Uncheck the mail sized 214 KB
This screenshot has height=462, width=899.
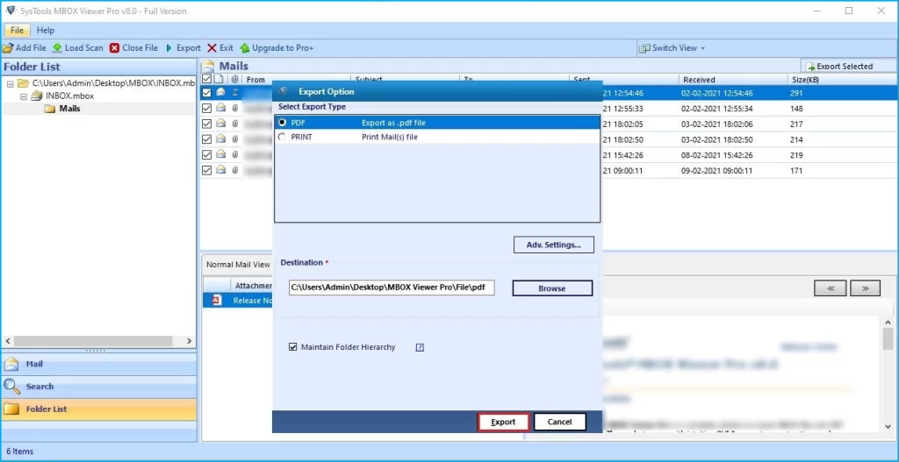(207, 139)
